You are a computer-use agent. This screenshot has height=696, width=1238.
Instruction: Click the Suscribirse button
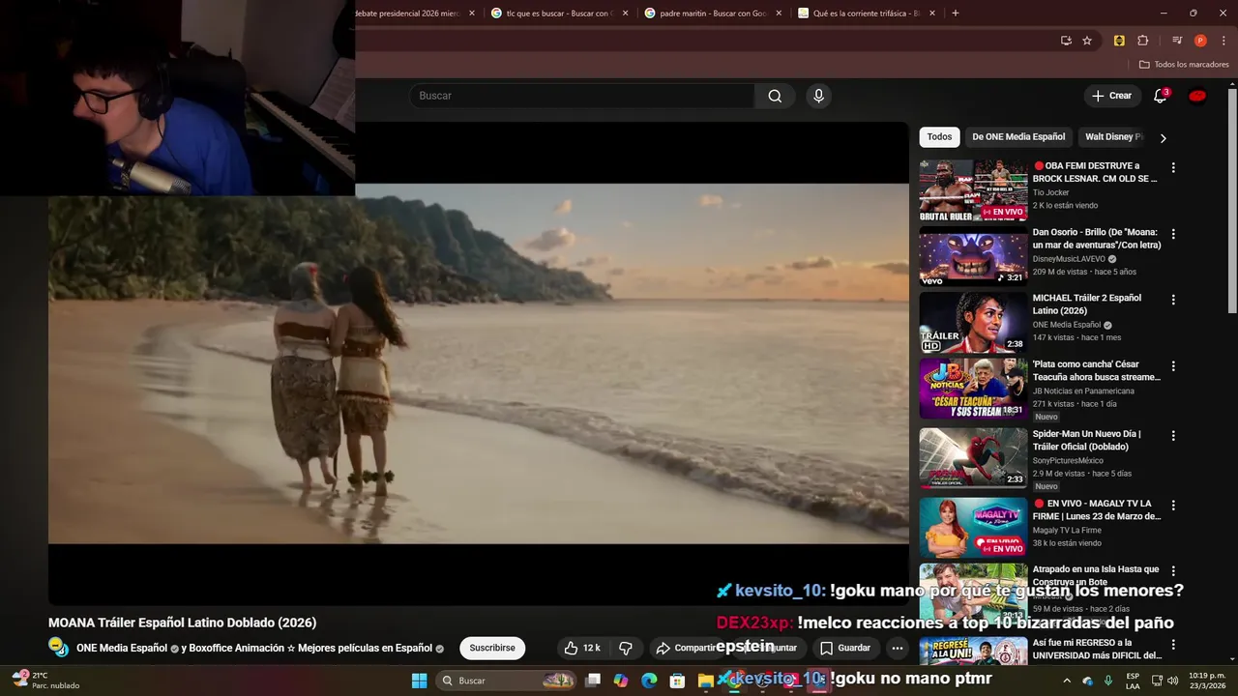pyautogui.click(x=492, y=648)
